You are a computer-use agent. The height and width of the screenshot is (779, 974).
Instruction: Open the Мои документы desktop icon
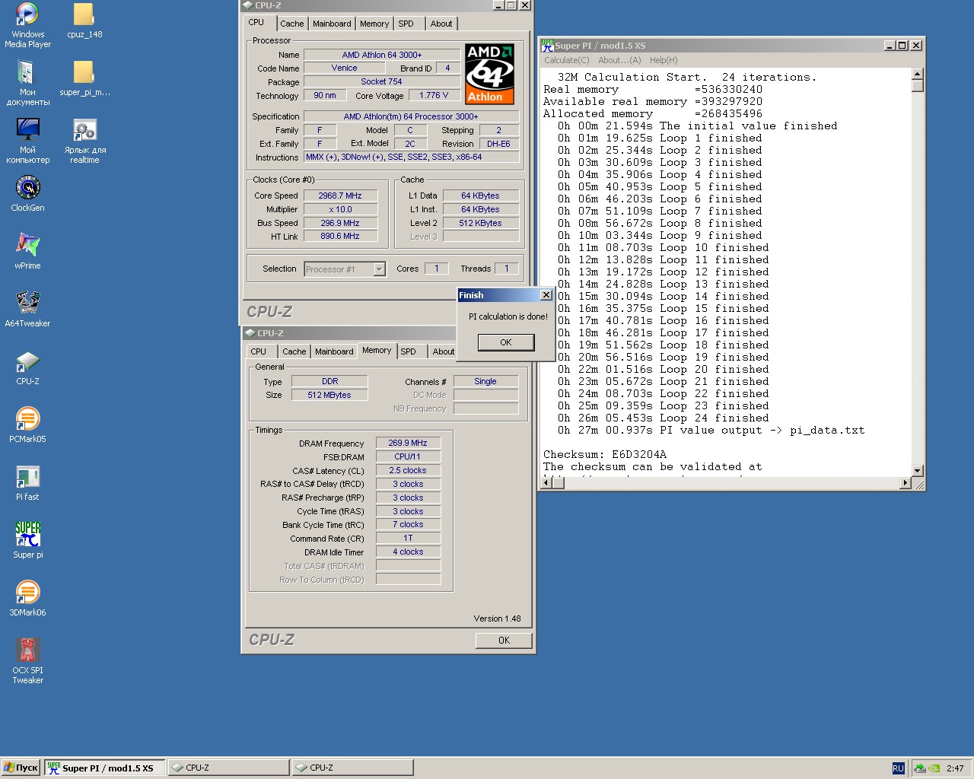(27, 83)
